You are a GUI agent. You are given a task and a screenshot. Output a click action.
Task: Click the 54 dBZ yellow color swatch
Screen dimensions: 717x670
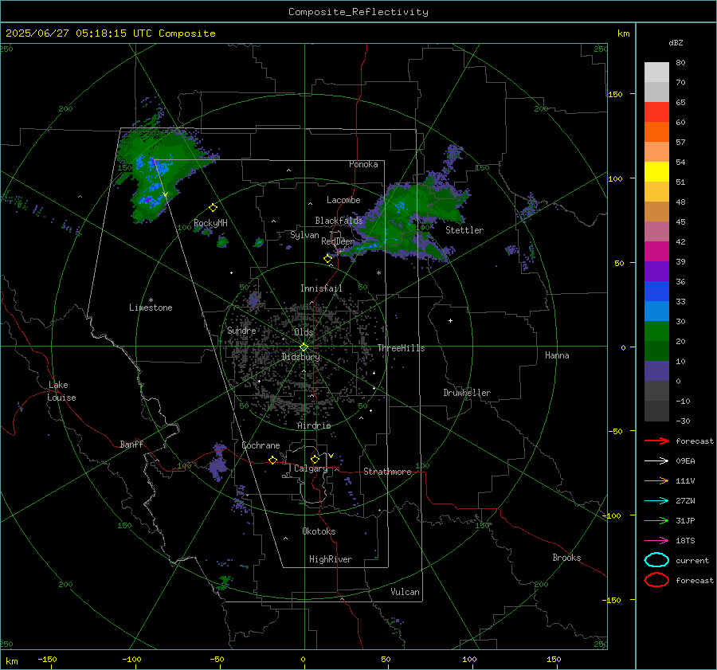pyautogui.click(x=656, y=171)
